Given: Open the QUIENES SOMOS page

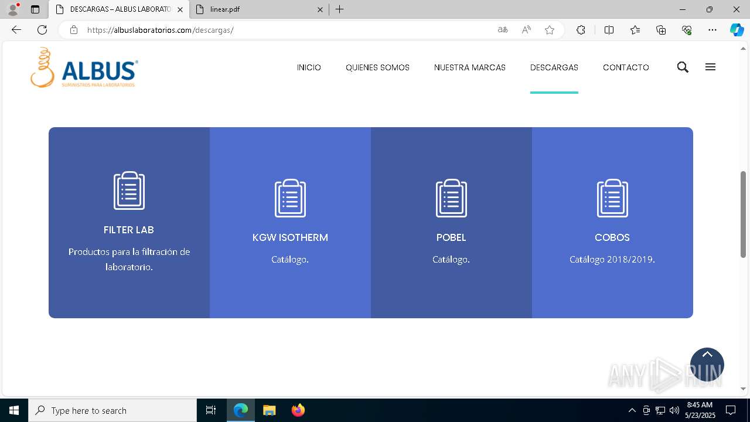Looking at the screenshot, I should (x=377, y=67).
